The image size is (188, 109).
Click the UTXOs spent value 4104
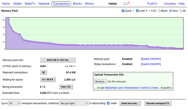(43, 66)
